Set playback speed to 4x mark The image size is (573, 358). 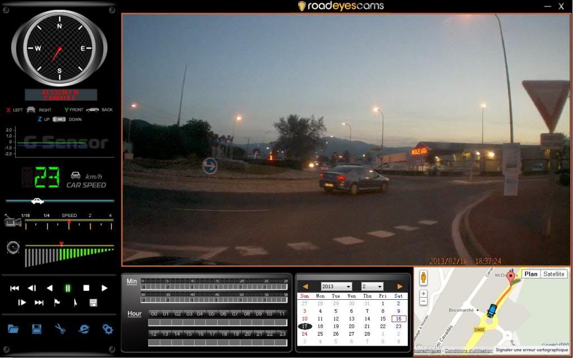tap(111, 226)
